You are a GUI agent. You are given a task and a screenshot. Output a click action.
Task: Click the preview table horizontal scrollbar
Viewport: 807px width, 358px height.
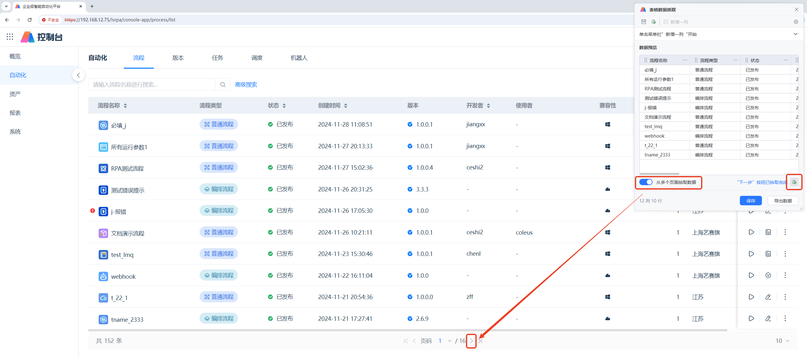pos(659,174)
